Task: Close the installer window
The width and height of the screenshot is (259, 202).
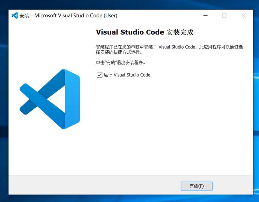Action: (x=244, y=16)
